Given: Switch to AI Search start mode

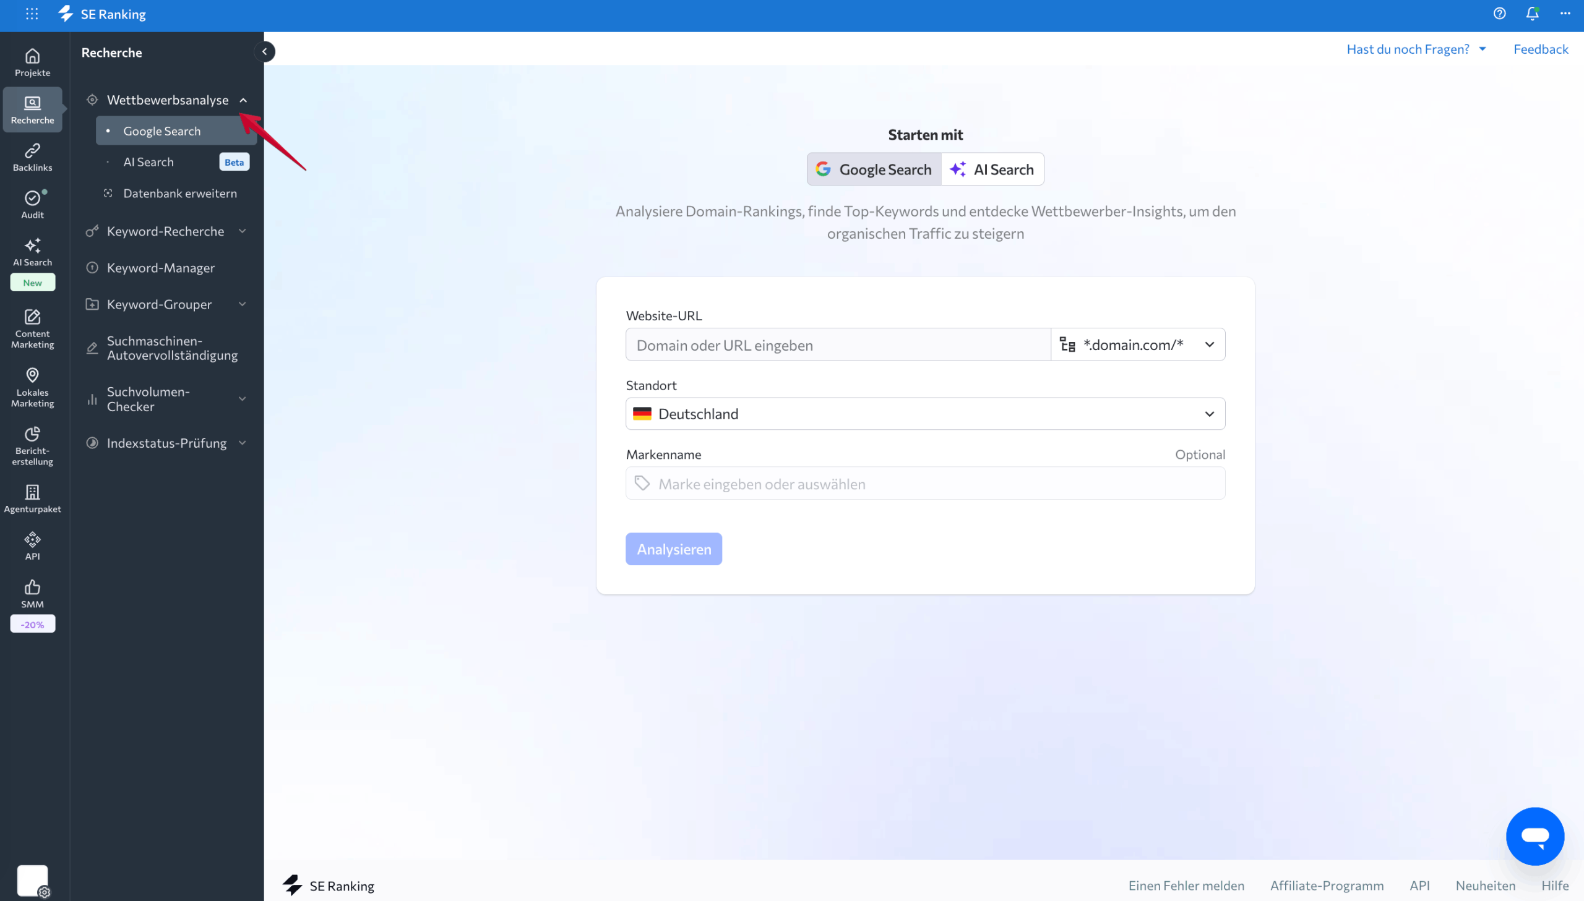Looking at the screenshot, I should (x=992, y=169).
